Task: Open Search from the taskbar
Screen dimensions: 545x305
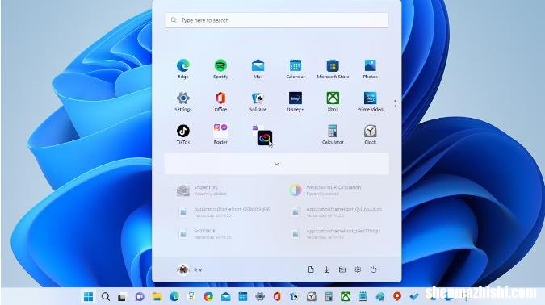Action: pyautogui.click(x=105, y=297)
